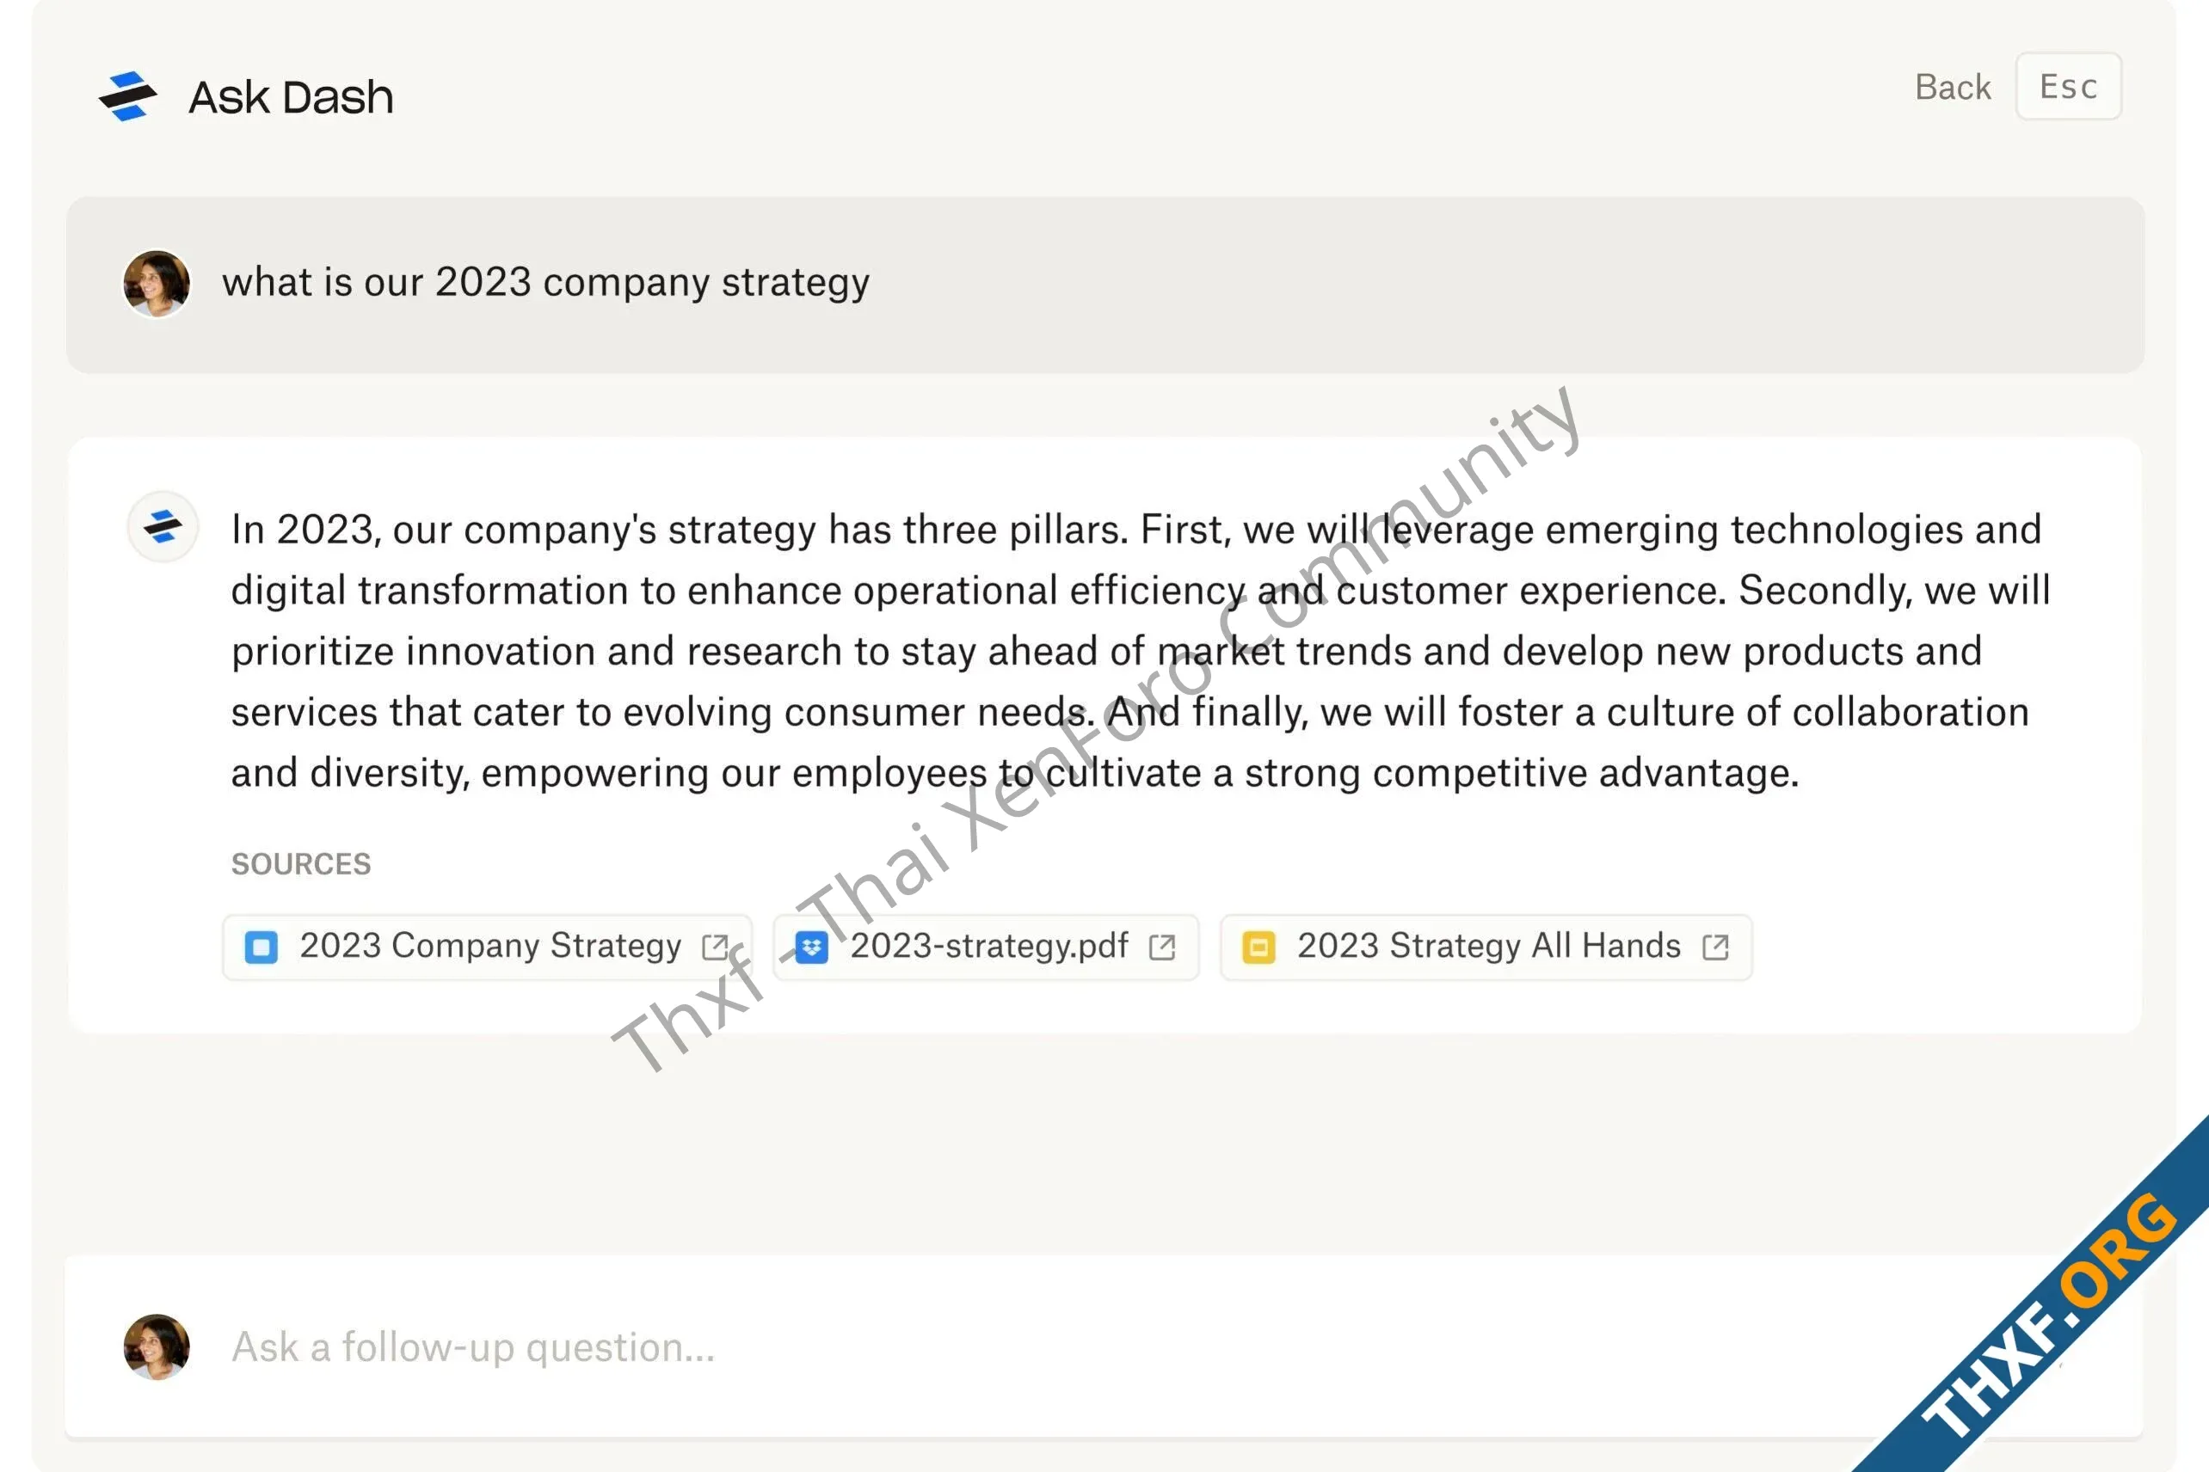Viewport: 2209px width, 1472px height.
Task: Click the SOURCES section label
Action: (301, 863)
